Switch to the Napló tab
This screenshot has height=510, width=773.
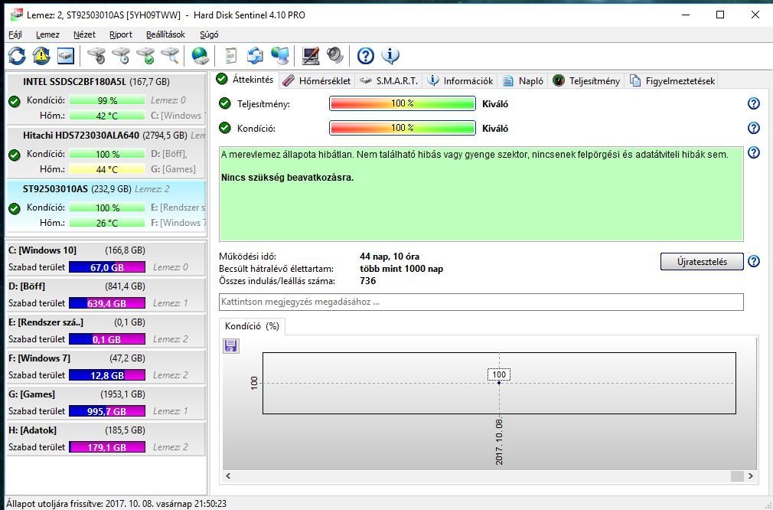[523, 81]
